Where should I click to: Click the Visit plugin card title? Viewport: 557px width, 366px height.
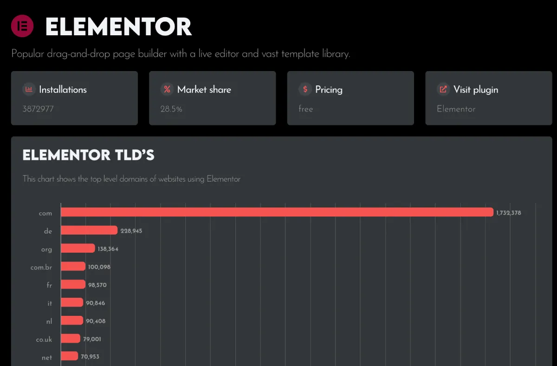[x=475, y=90]
